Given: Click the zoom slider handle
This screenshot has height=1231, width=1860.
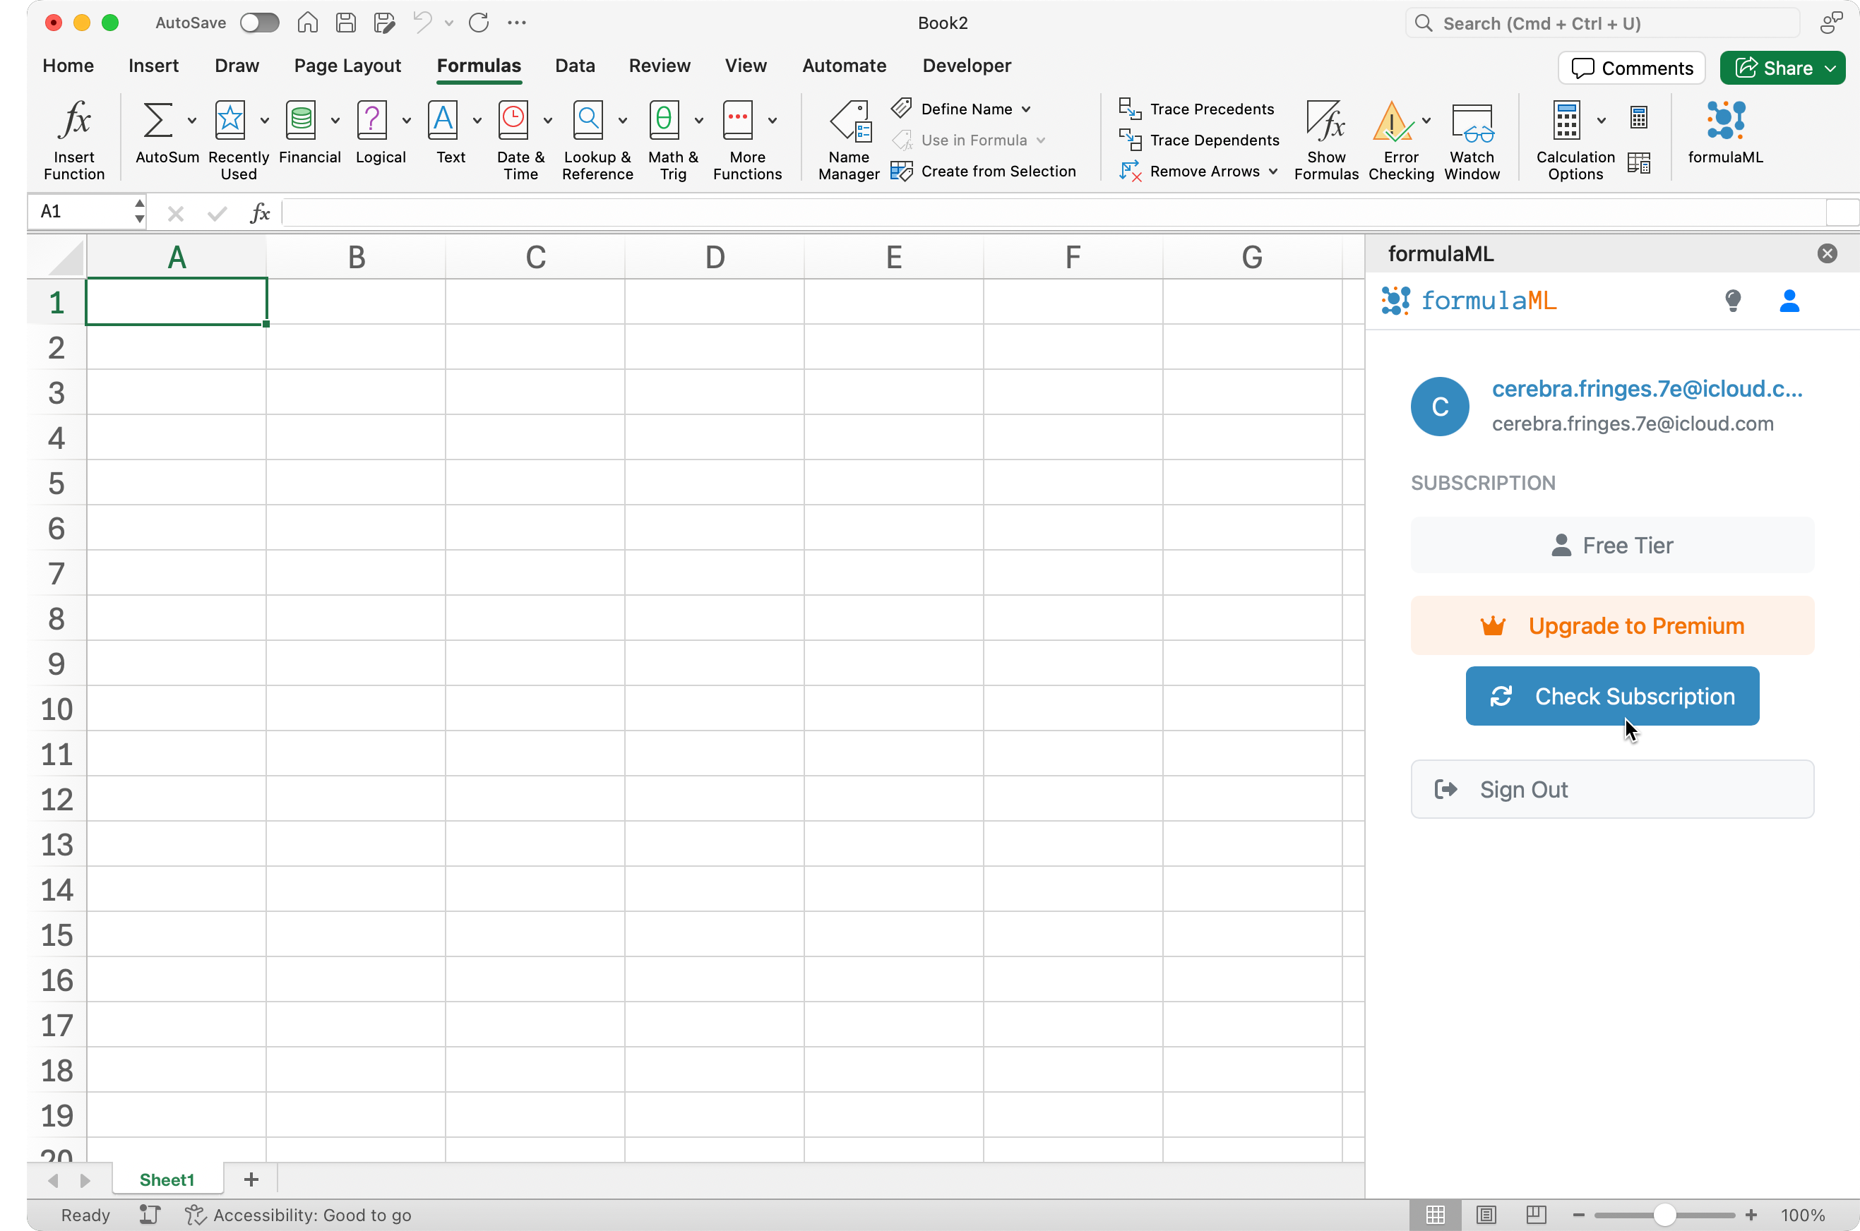Looking at the screenshot, I should pos(1664,1215).
